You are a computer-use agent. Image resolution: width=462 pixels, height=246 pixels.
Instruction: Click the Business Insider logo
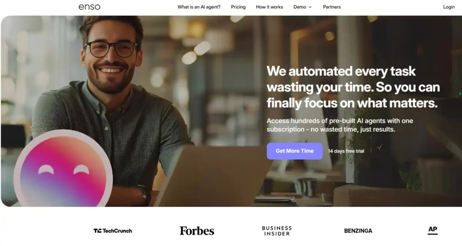tap(277, 231)
